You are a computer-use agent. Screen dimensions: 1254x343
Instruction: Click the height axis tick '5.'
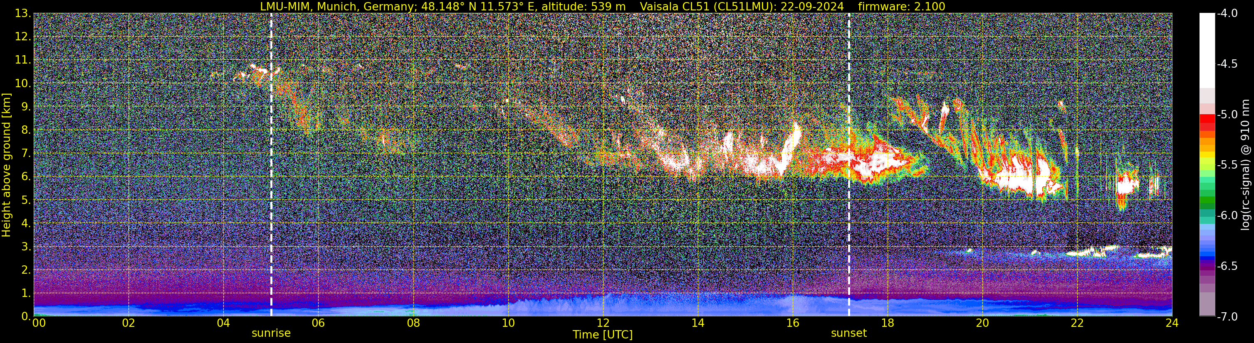pyautogui.click(x=25, y=200)
